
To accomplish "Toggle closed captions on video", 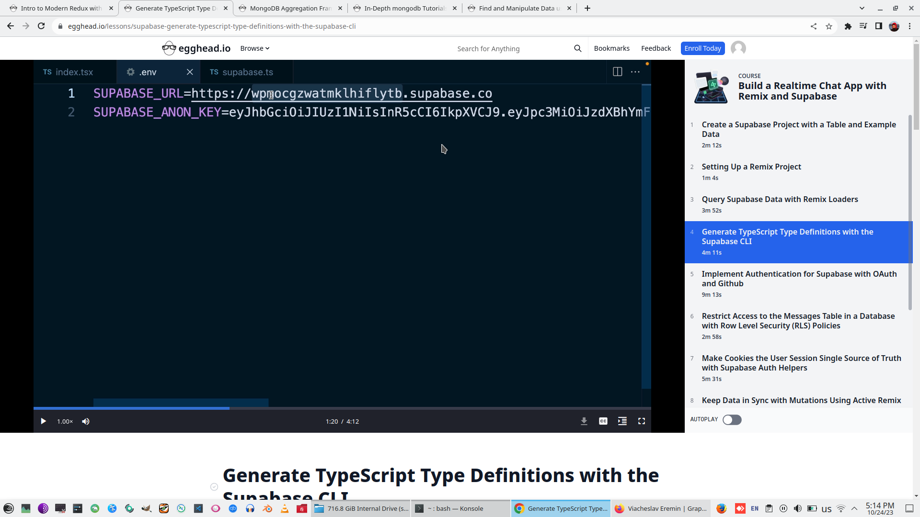I will coord(603,421).
